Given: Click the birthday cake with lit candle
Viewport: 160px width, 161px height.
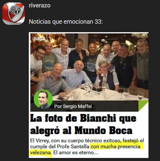Looking at the screenshot, I should 97,88.
